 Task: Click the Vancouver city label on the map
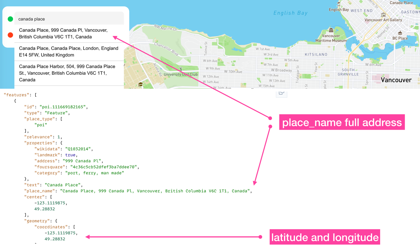(396, 80)
